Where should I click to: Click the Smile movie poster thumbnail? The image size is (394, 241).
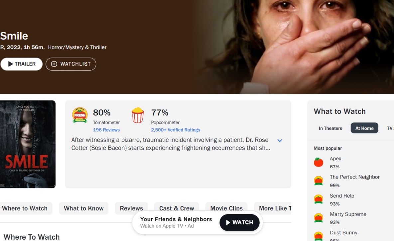point(28,144)
